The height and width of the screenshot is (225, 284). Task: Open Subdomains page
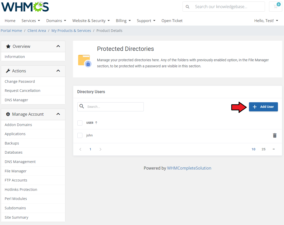click(33, 208)
